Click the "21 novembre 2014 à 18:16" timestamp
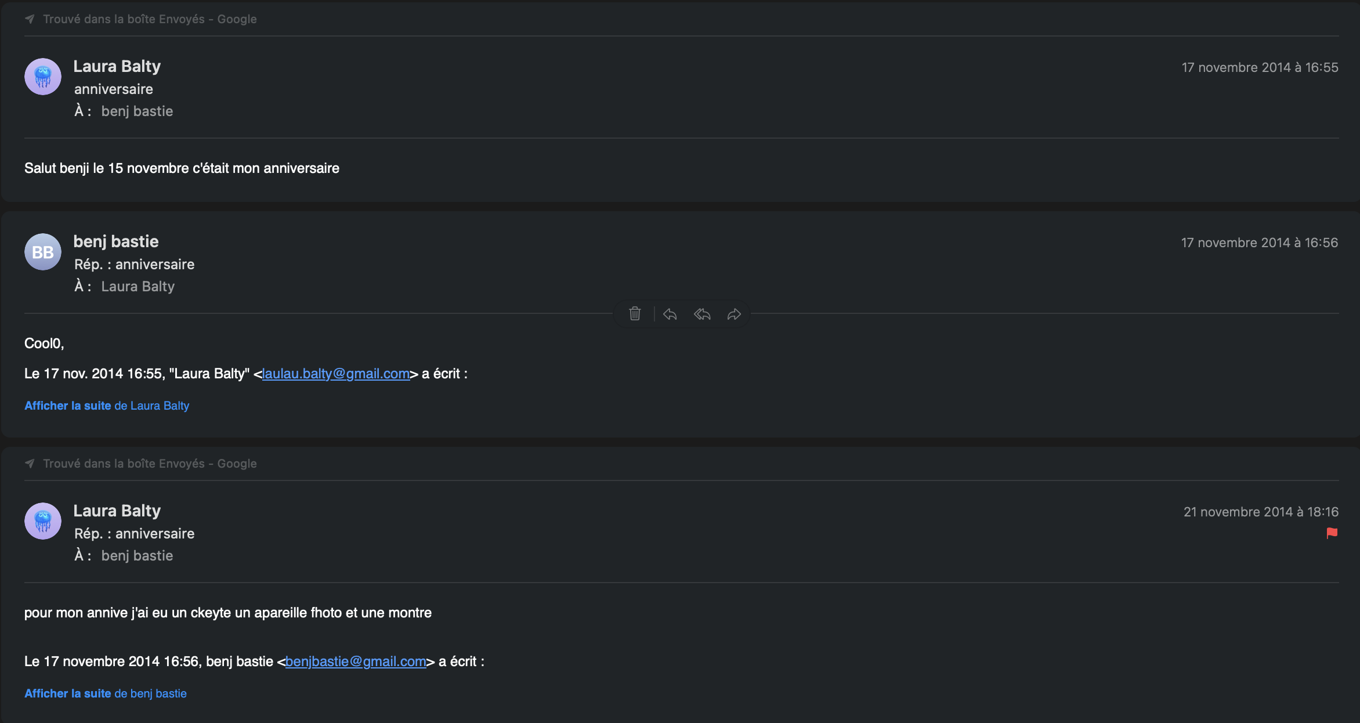The image size is (1360, 723). (1261, 512)
